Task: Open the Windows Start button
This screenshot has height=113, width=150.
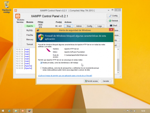Action: (x=3, y=111)
